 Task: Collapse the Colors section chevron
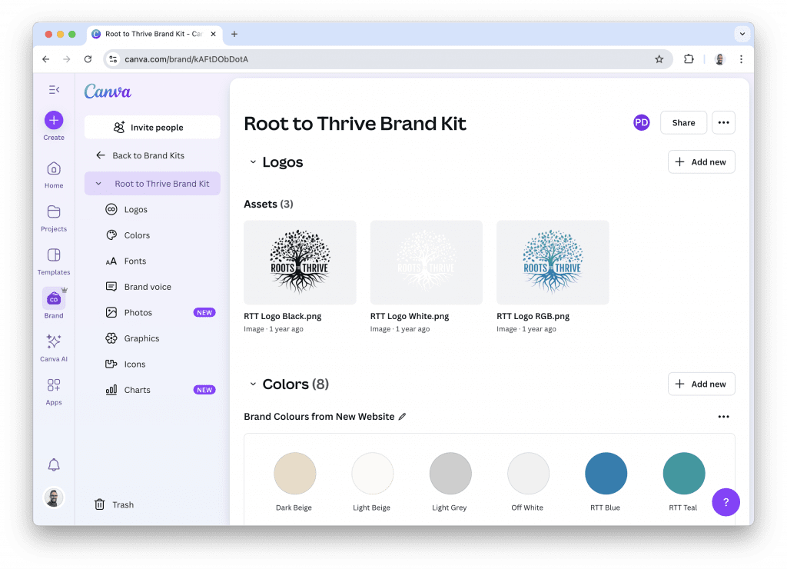coord(252,384)
